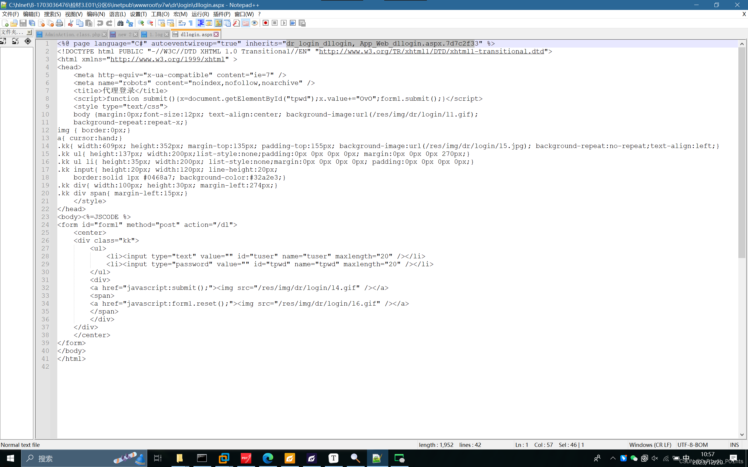
Task: Open the 搜索(S) menu
Action: tap(53, 14)
